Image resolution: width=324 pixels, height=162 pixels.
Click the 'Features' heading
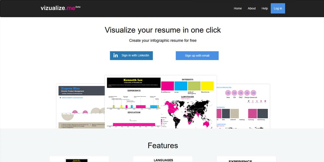pyautogui.click(x=163, y=145)
